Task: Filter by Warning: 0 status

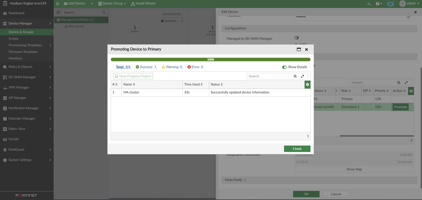Action: coord(172,67)
